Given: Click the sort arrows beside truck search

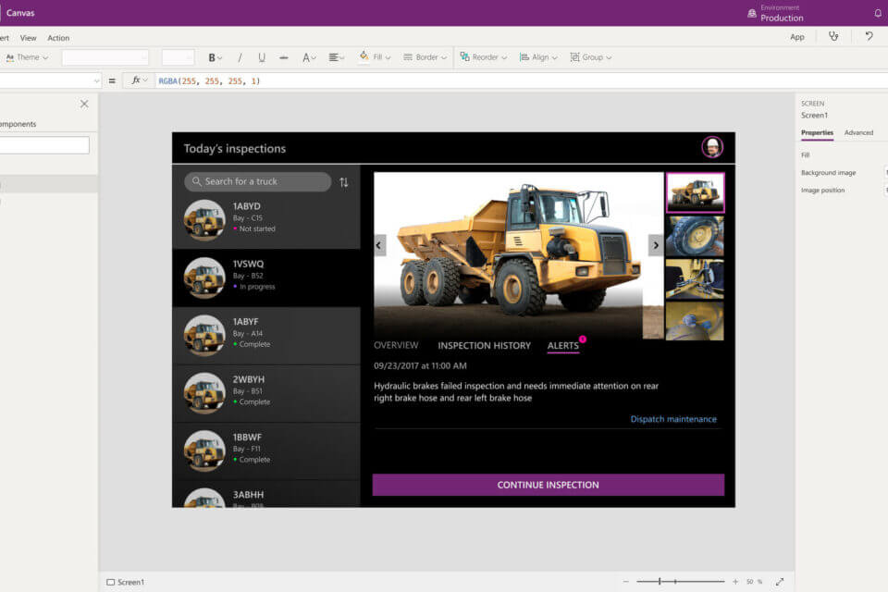Looking at the screenshot, I should click(344, 182).
